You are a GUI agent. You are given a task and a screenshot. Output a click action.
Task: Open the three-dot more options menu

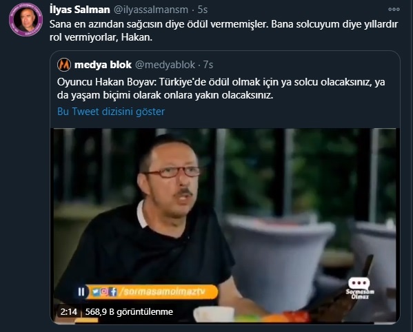pos(394,10)
